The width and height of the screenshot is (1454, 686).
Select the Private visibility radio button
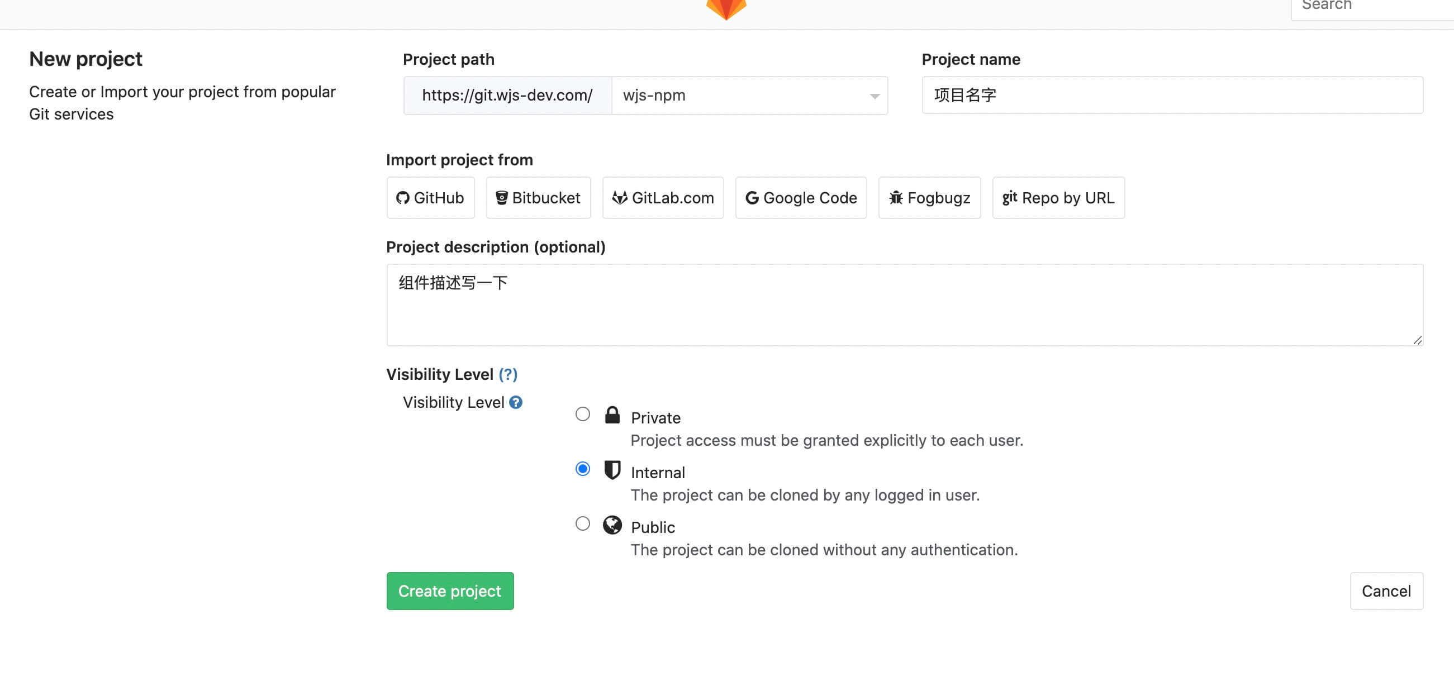pos(582,414)
